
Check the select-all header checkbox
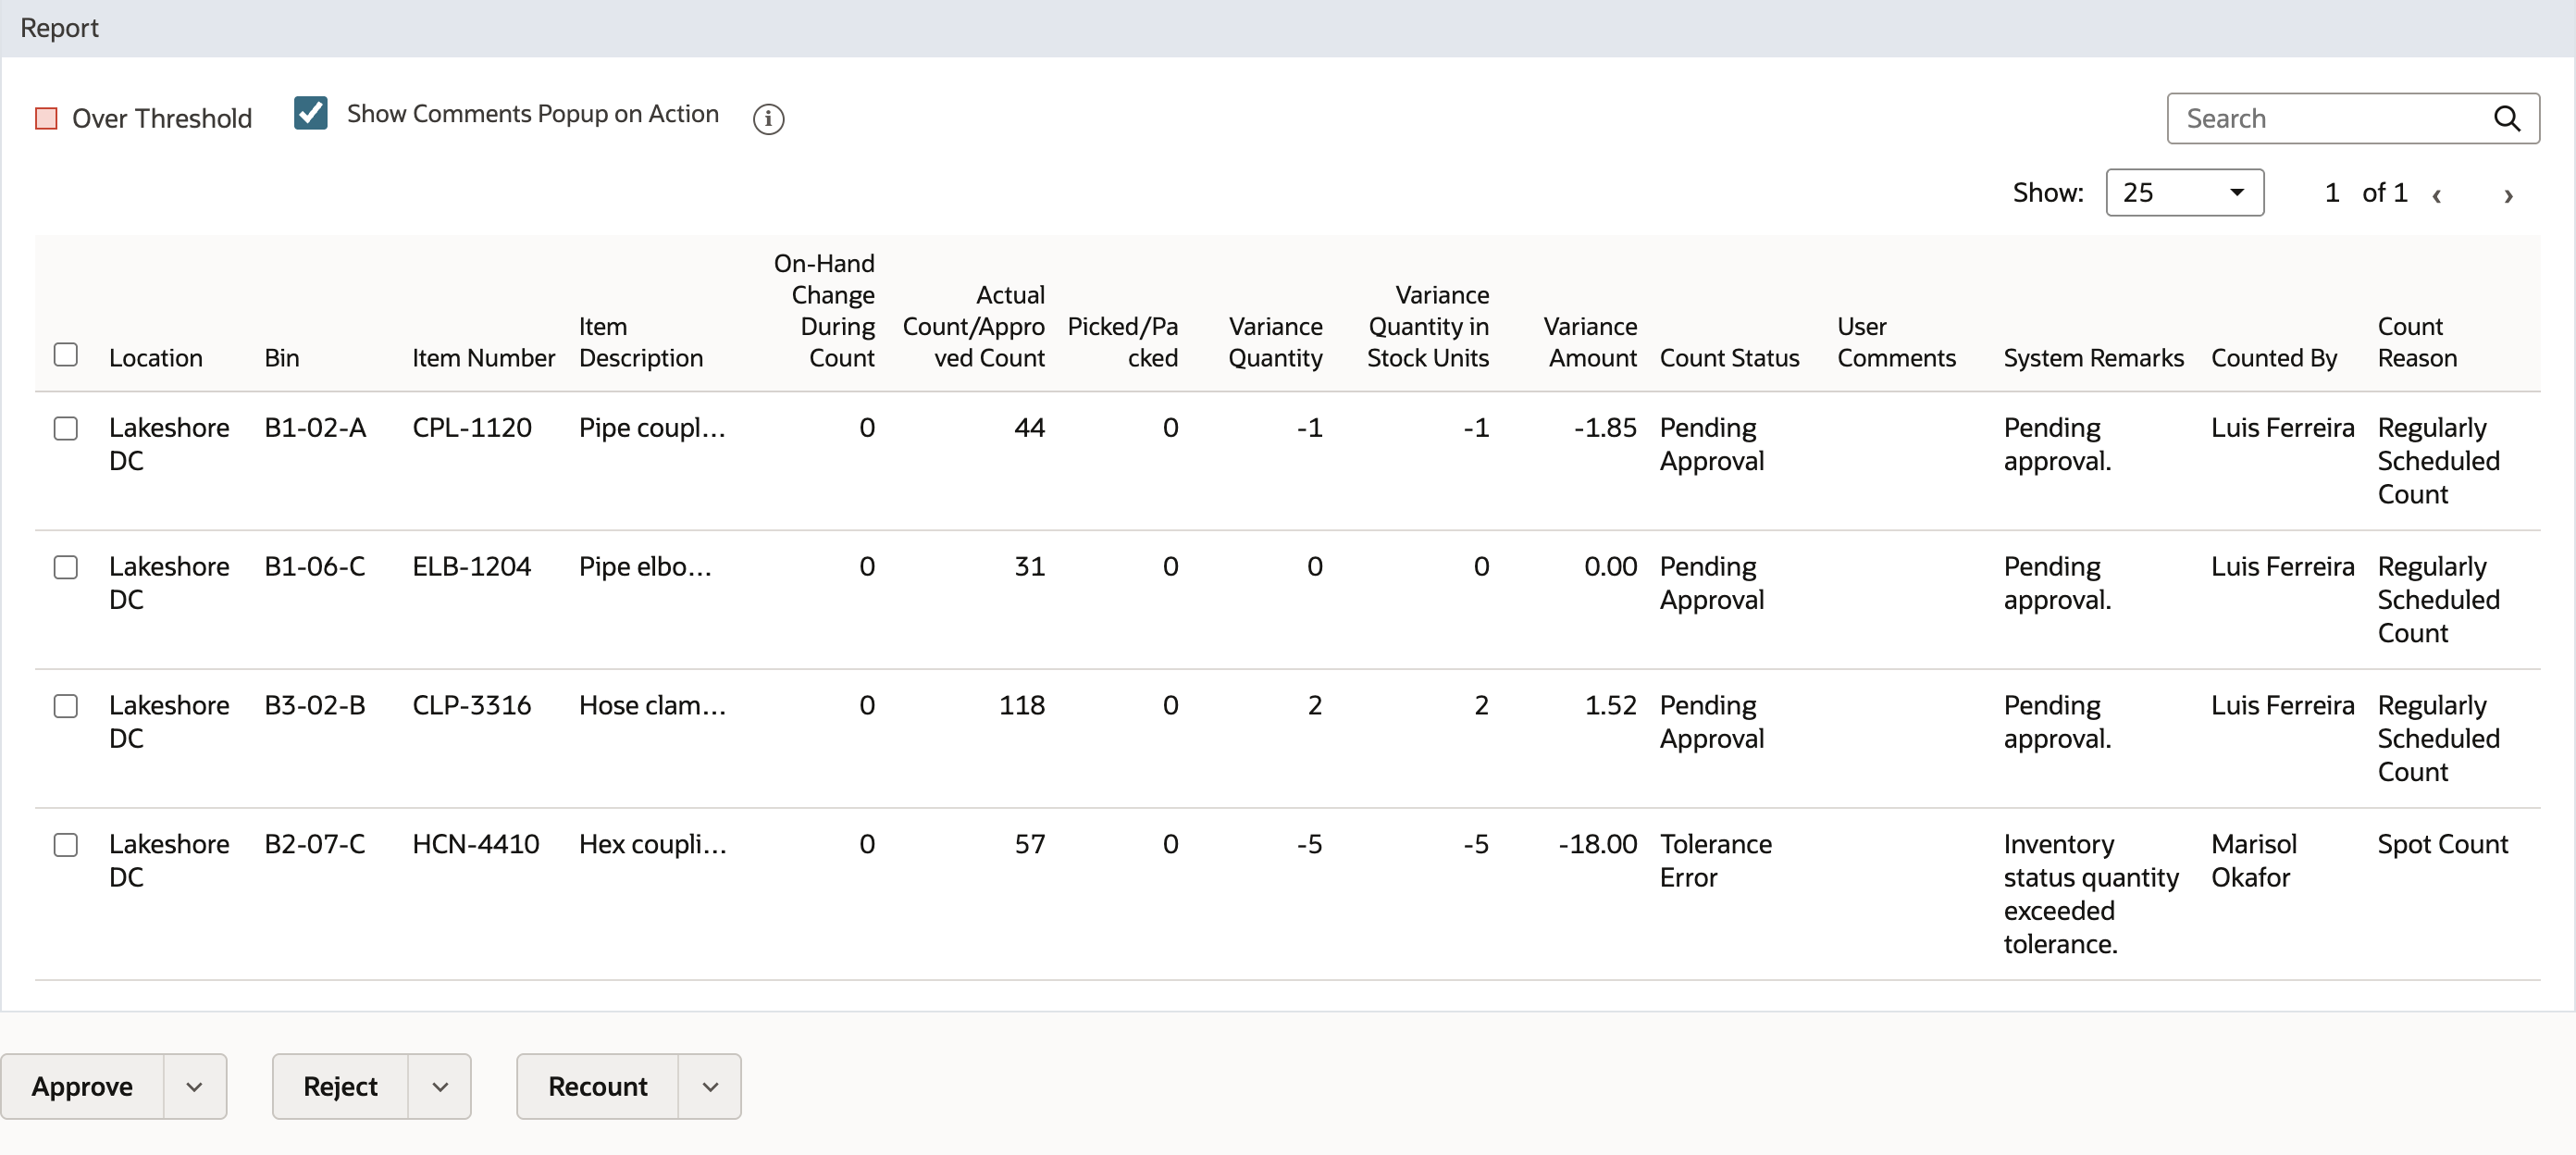[66, 355]
